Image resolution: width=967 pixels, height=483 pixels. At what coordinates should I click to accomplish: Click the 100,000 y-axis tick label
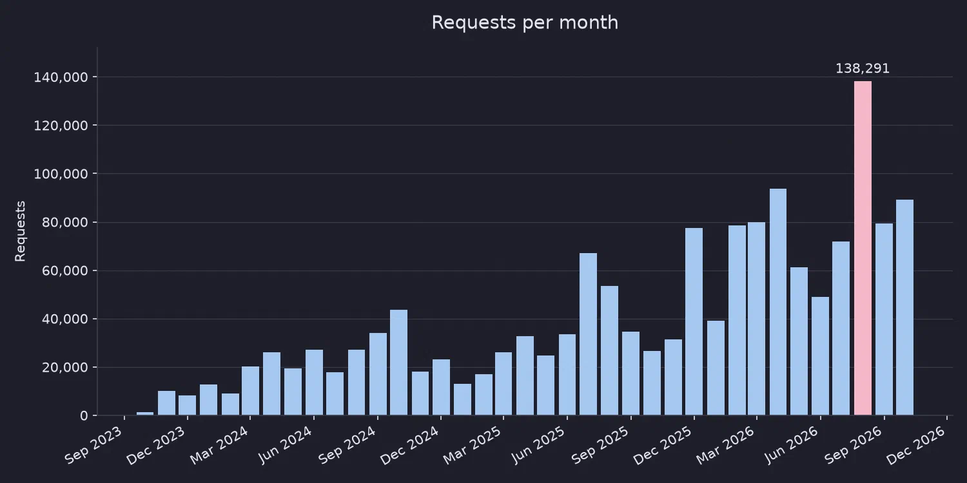click(61, 174)
